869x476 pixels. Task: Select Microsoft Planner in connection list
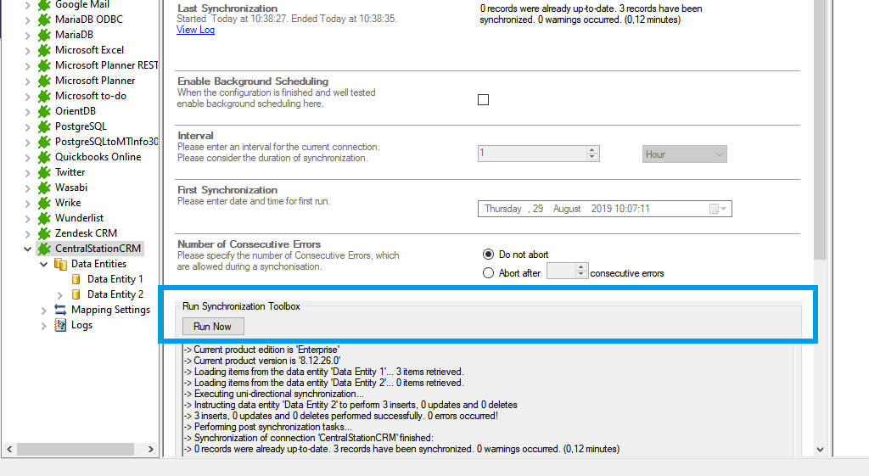[94, 81]
